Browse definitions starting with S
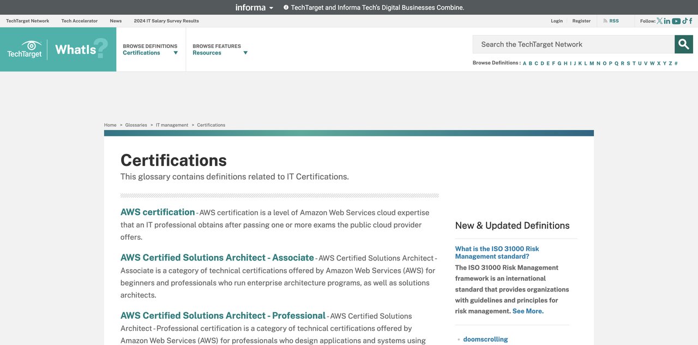The image size is (698, 345). coord(628,63)
